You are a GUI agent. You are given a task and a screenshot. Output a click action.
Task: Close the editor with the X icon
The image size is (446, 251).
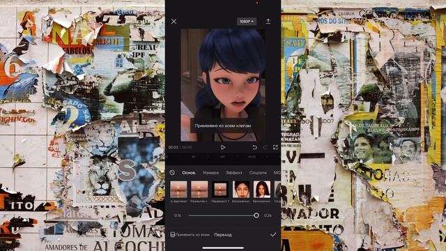(174, 22)
